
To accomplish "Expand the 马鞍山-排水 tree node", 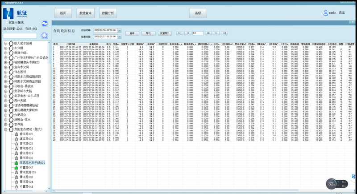I will tap(6, 120).
